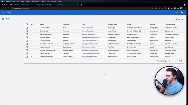The image size is (188, 105).
Task: Sort by the Name column header
Action: pyautogui.click(x=42, y=24)
